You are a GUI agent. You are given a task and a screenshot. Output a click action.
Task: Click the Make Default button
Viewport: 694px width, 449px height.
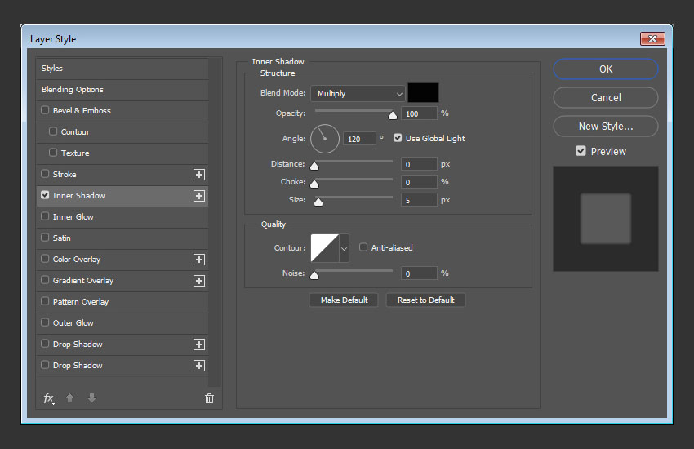344,300
